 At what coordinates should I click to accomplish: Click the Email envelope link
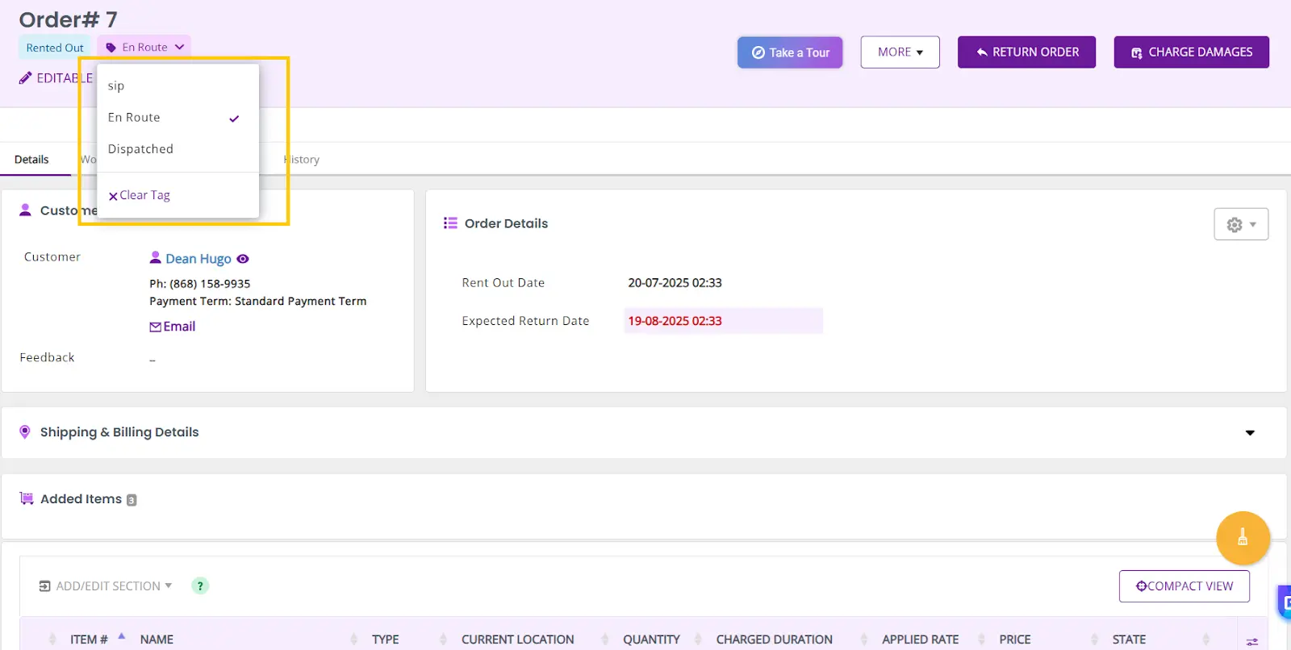(173, 327)
